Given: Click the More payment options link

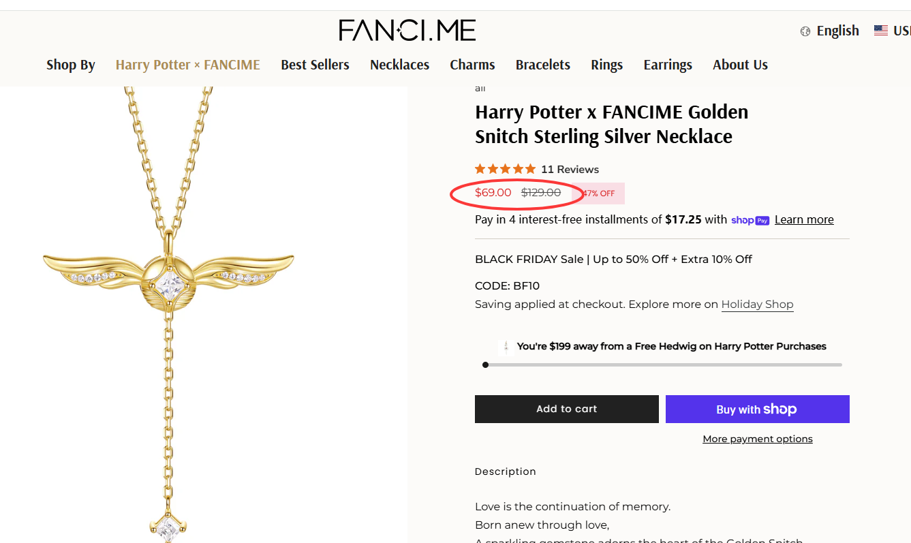Looking at the screenshot, I should [x=757, y=439].
